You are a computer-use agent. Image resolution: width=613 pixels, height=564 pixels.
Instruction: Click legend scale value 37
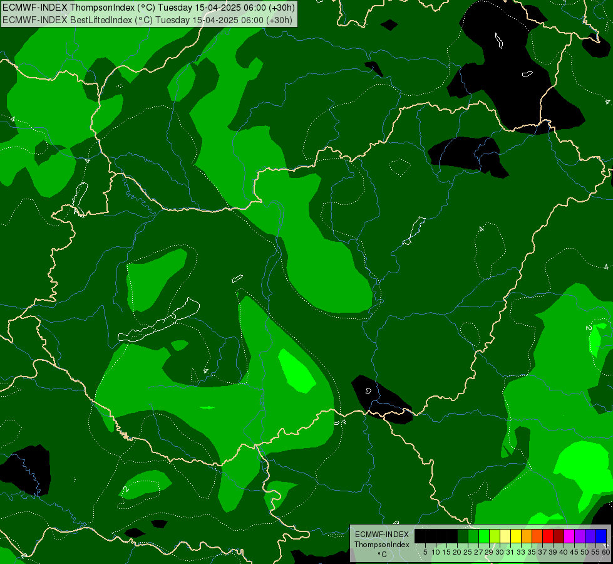pos(542,552)
